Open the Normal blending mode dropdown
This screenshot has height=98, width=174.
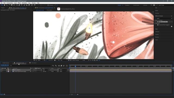coord(45,71)
